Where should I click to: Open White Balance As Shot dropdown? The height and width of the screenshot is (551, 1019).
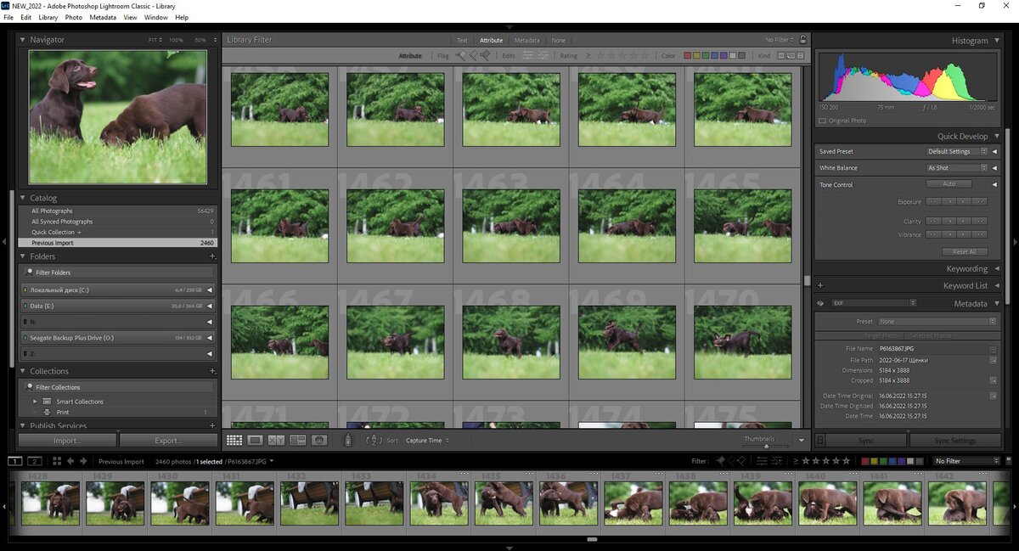click(x=957, y=168)
